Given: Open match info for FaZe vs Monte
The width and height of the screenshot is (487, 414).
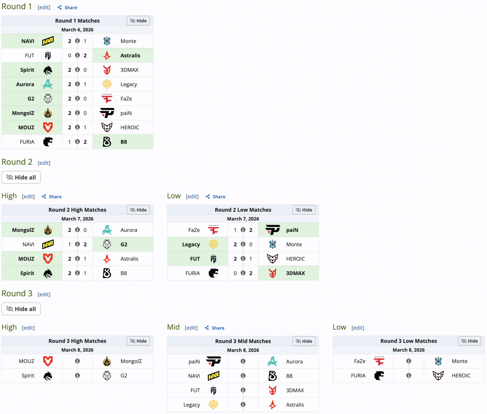Looking at the screenshot, I should pyautogui.click(x=409, y=361).
